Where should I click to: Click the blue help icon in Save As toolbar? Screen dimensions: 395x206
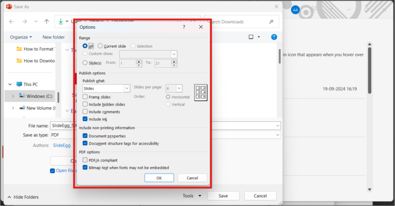[274, 37]
